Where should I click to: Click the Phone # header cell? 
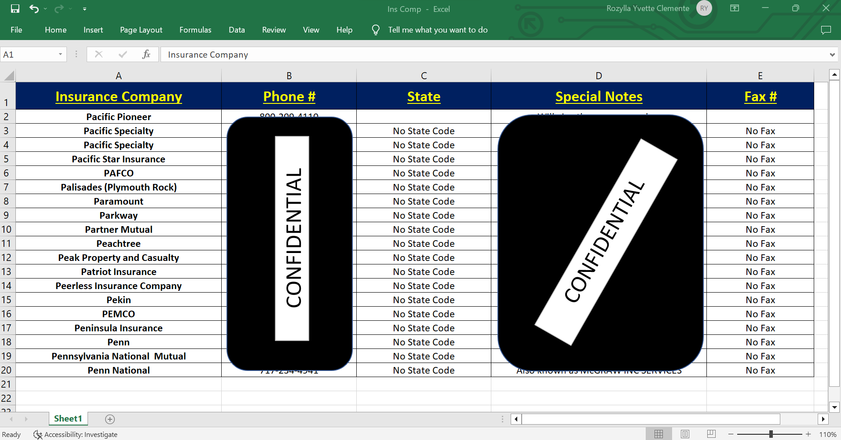pyautogui.click(x=289, y=96)
